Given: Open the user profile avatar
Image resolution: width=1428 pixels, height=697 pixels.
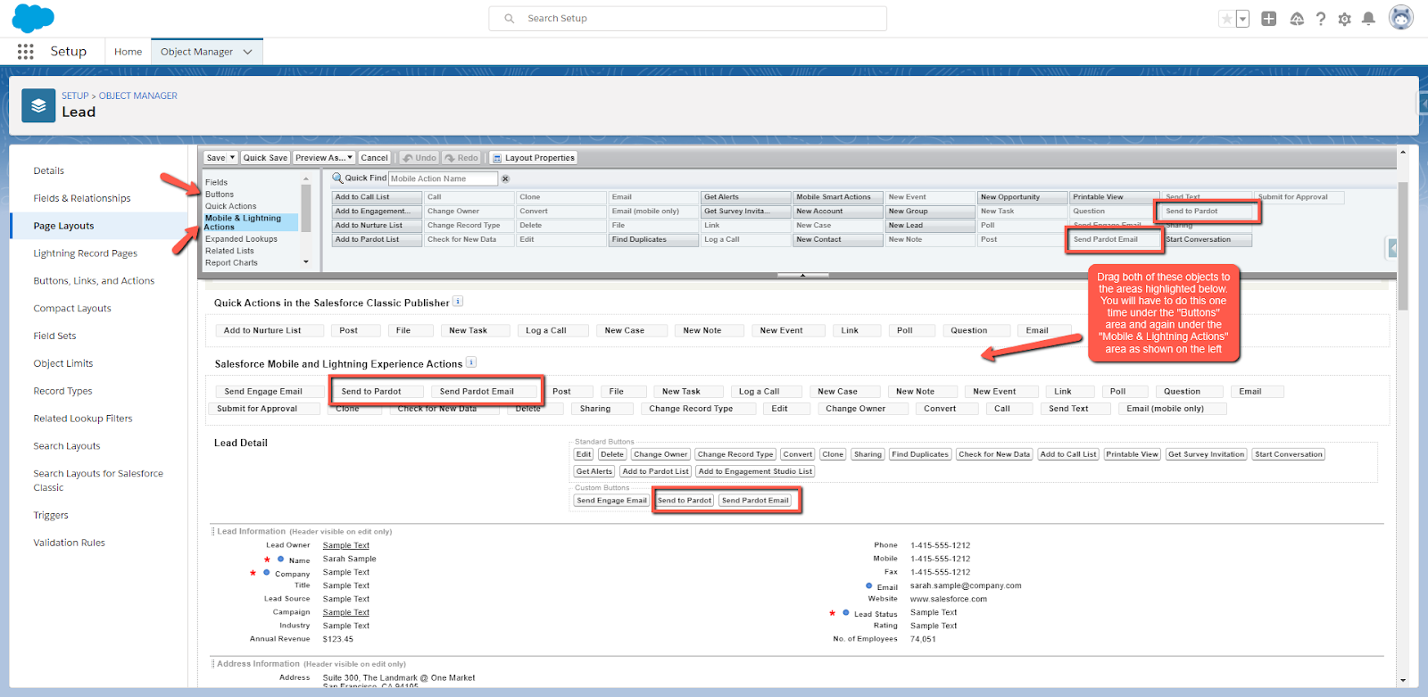Looking at the screenshot, I should pos(1401,18).
